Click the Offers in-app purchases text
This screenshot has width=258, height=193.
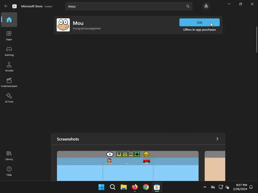[x=200, y=30]
